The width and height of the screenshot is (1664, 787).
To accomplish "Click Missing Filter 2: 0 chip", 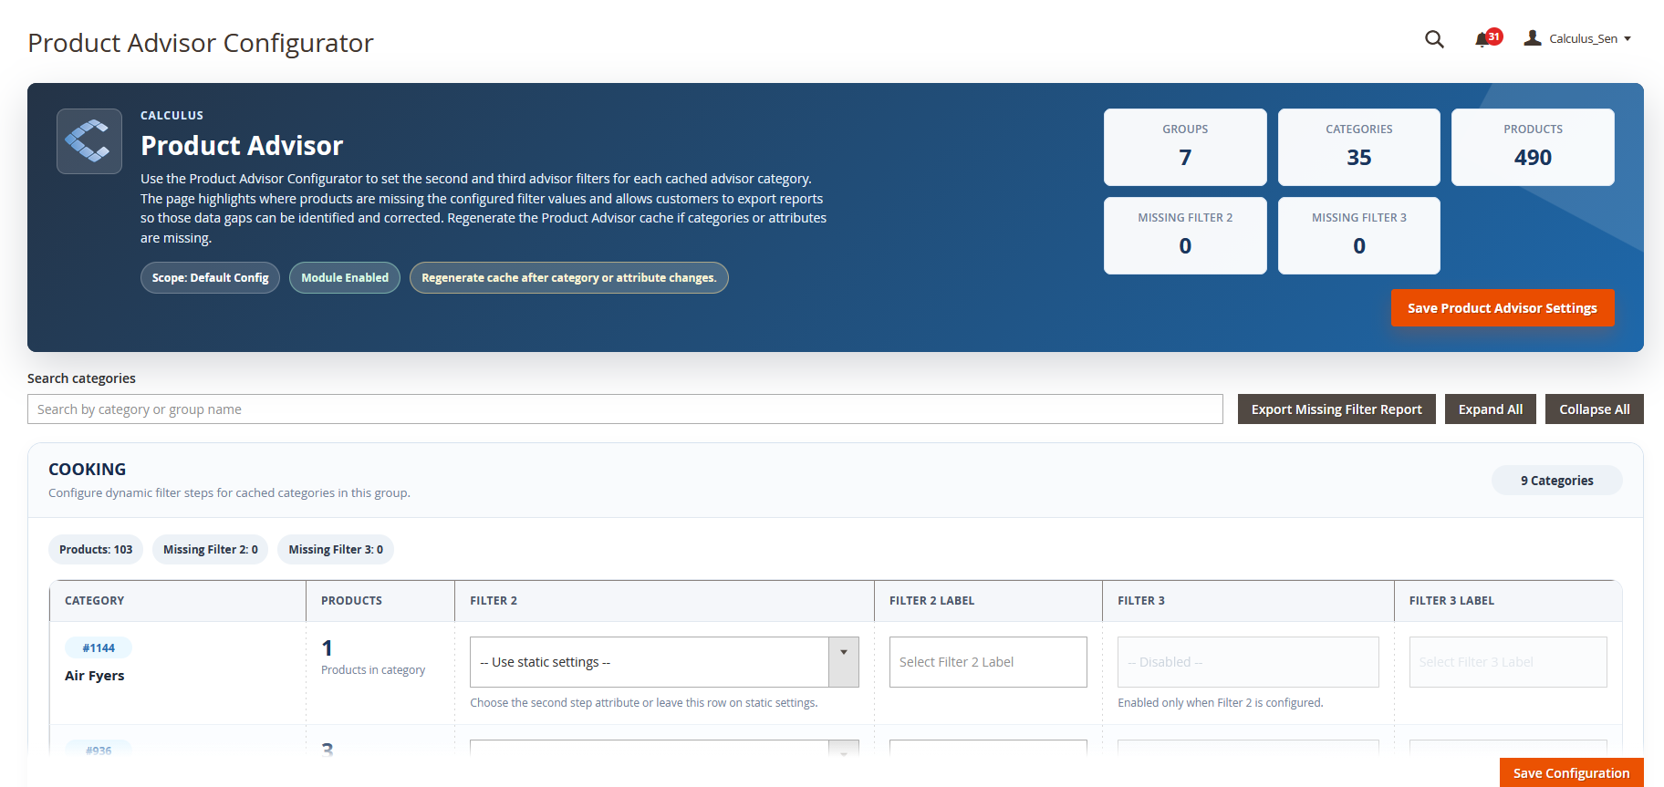I will click(x=211, y=550).
